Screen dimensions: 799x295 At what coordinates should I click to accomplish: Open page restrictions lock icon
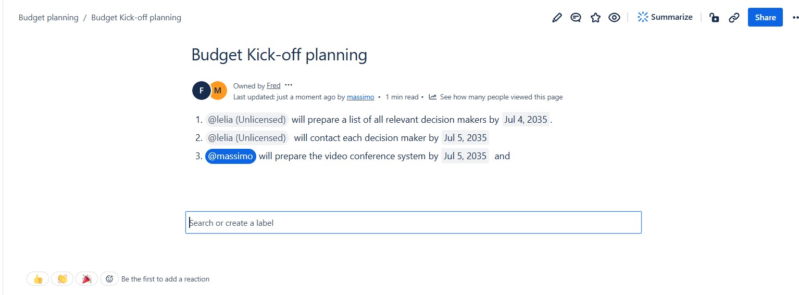[715, 18]
